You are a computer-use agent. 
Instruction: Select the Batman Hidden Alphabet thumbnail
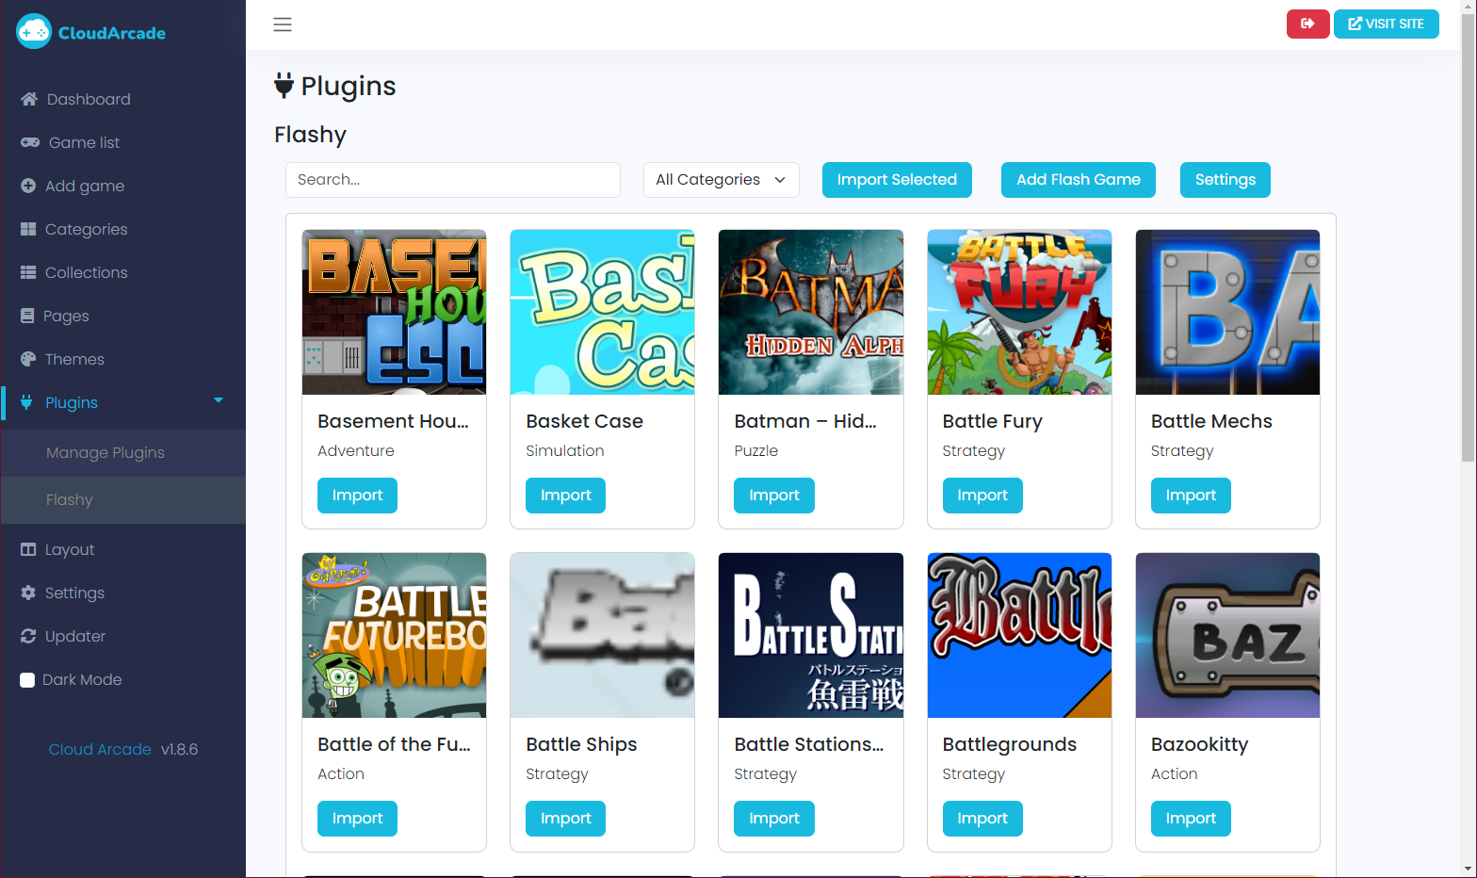pos(811,312)
